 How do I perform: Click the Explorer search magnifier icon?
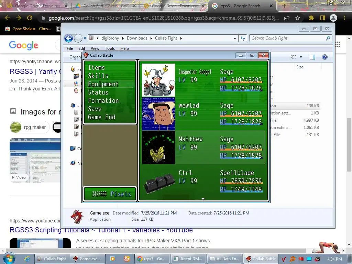(328, 38)
